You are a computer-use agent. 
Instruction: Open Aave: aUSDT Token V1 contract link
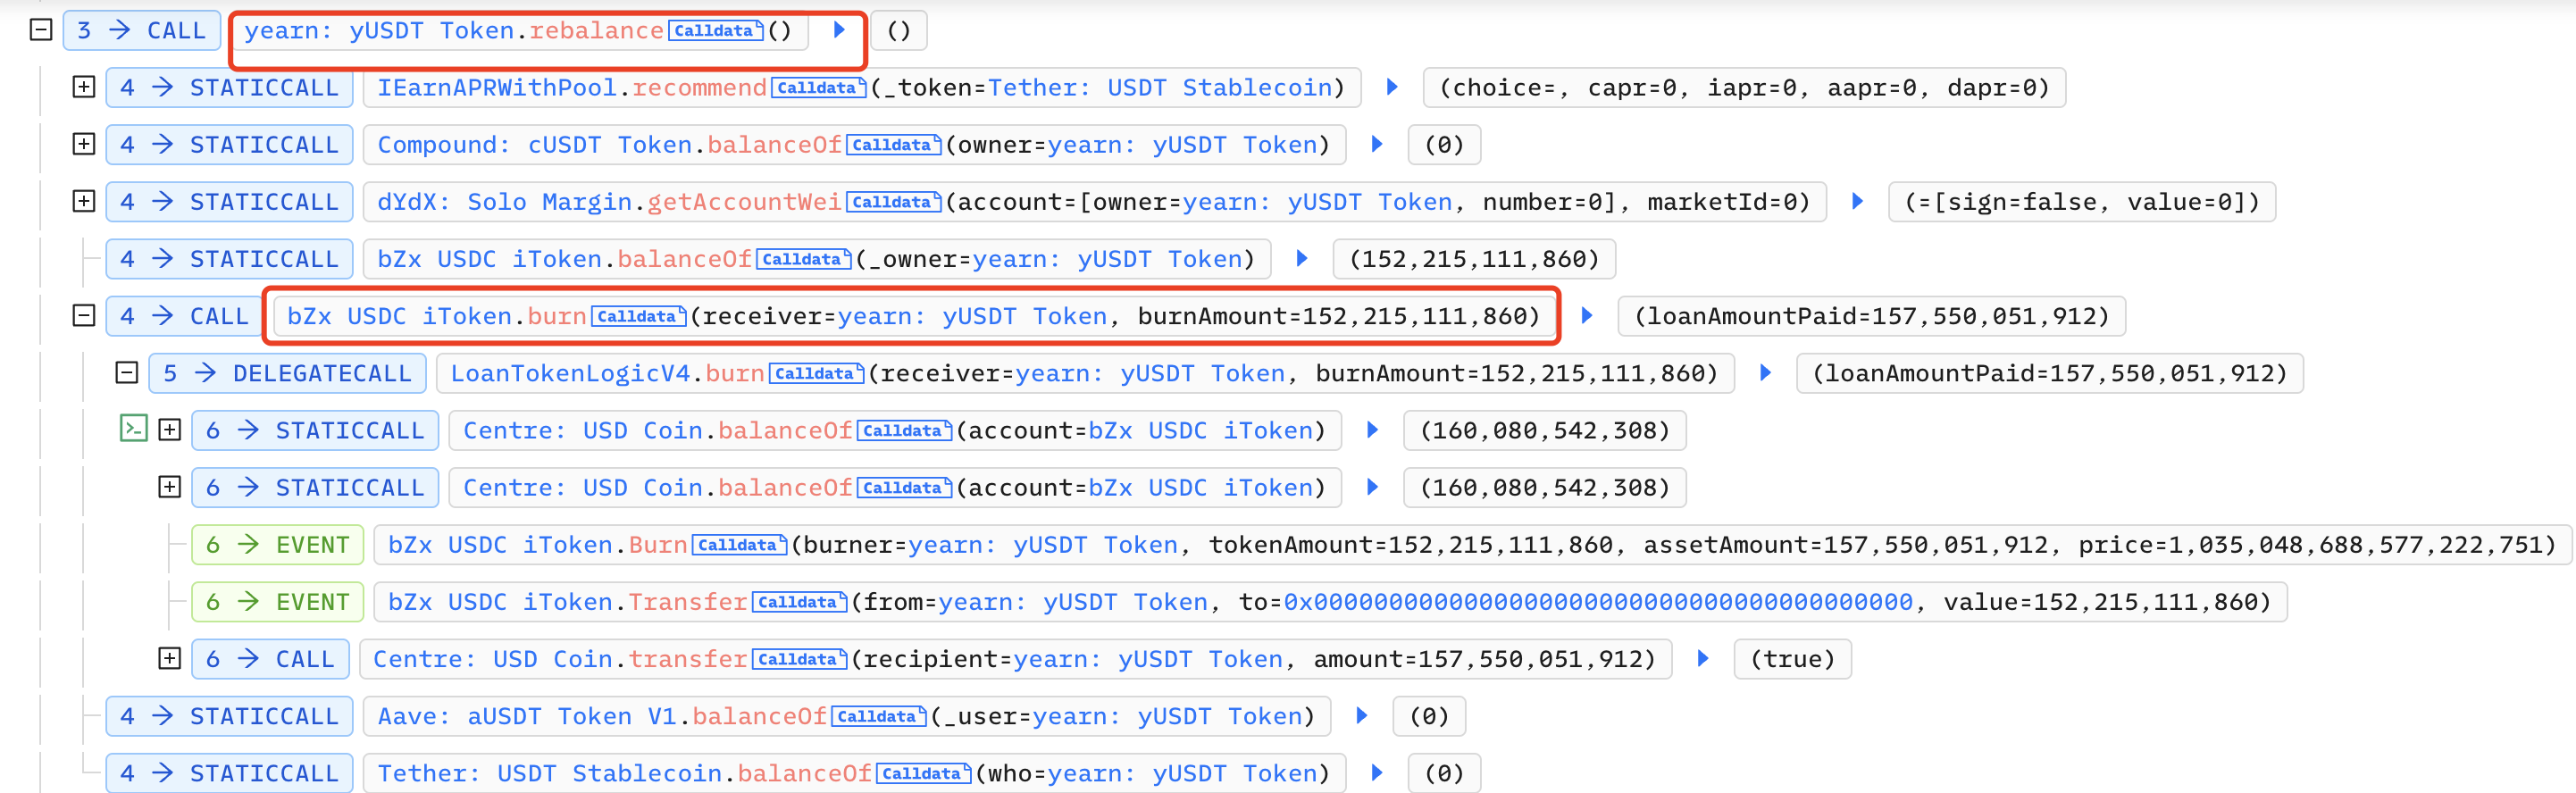[527, 716]
